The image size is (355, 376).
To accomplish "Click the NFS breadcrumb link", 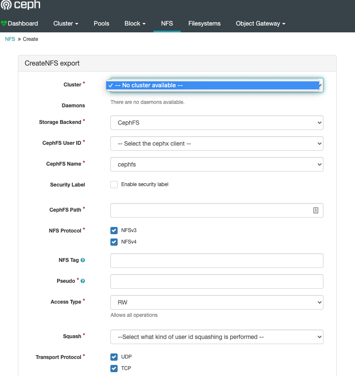I will click(10, 39).
